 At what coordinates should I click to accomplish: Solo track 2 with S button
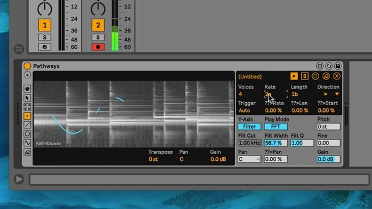click(98, 37)
